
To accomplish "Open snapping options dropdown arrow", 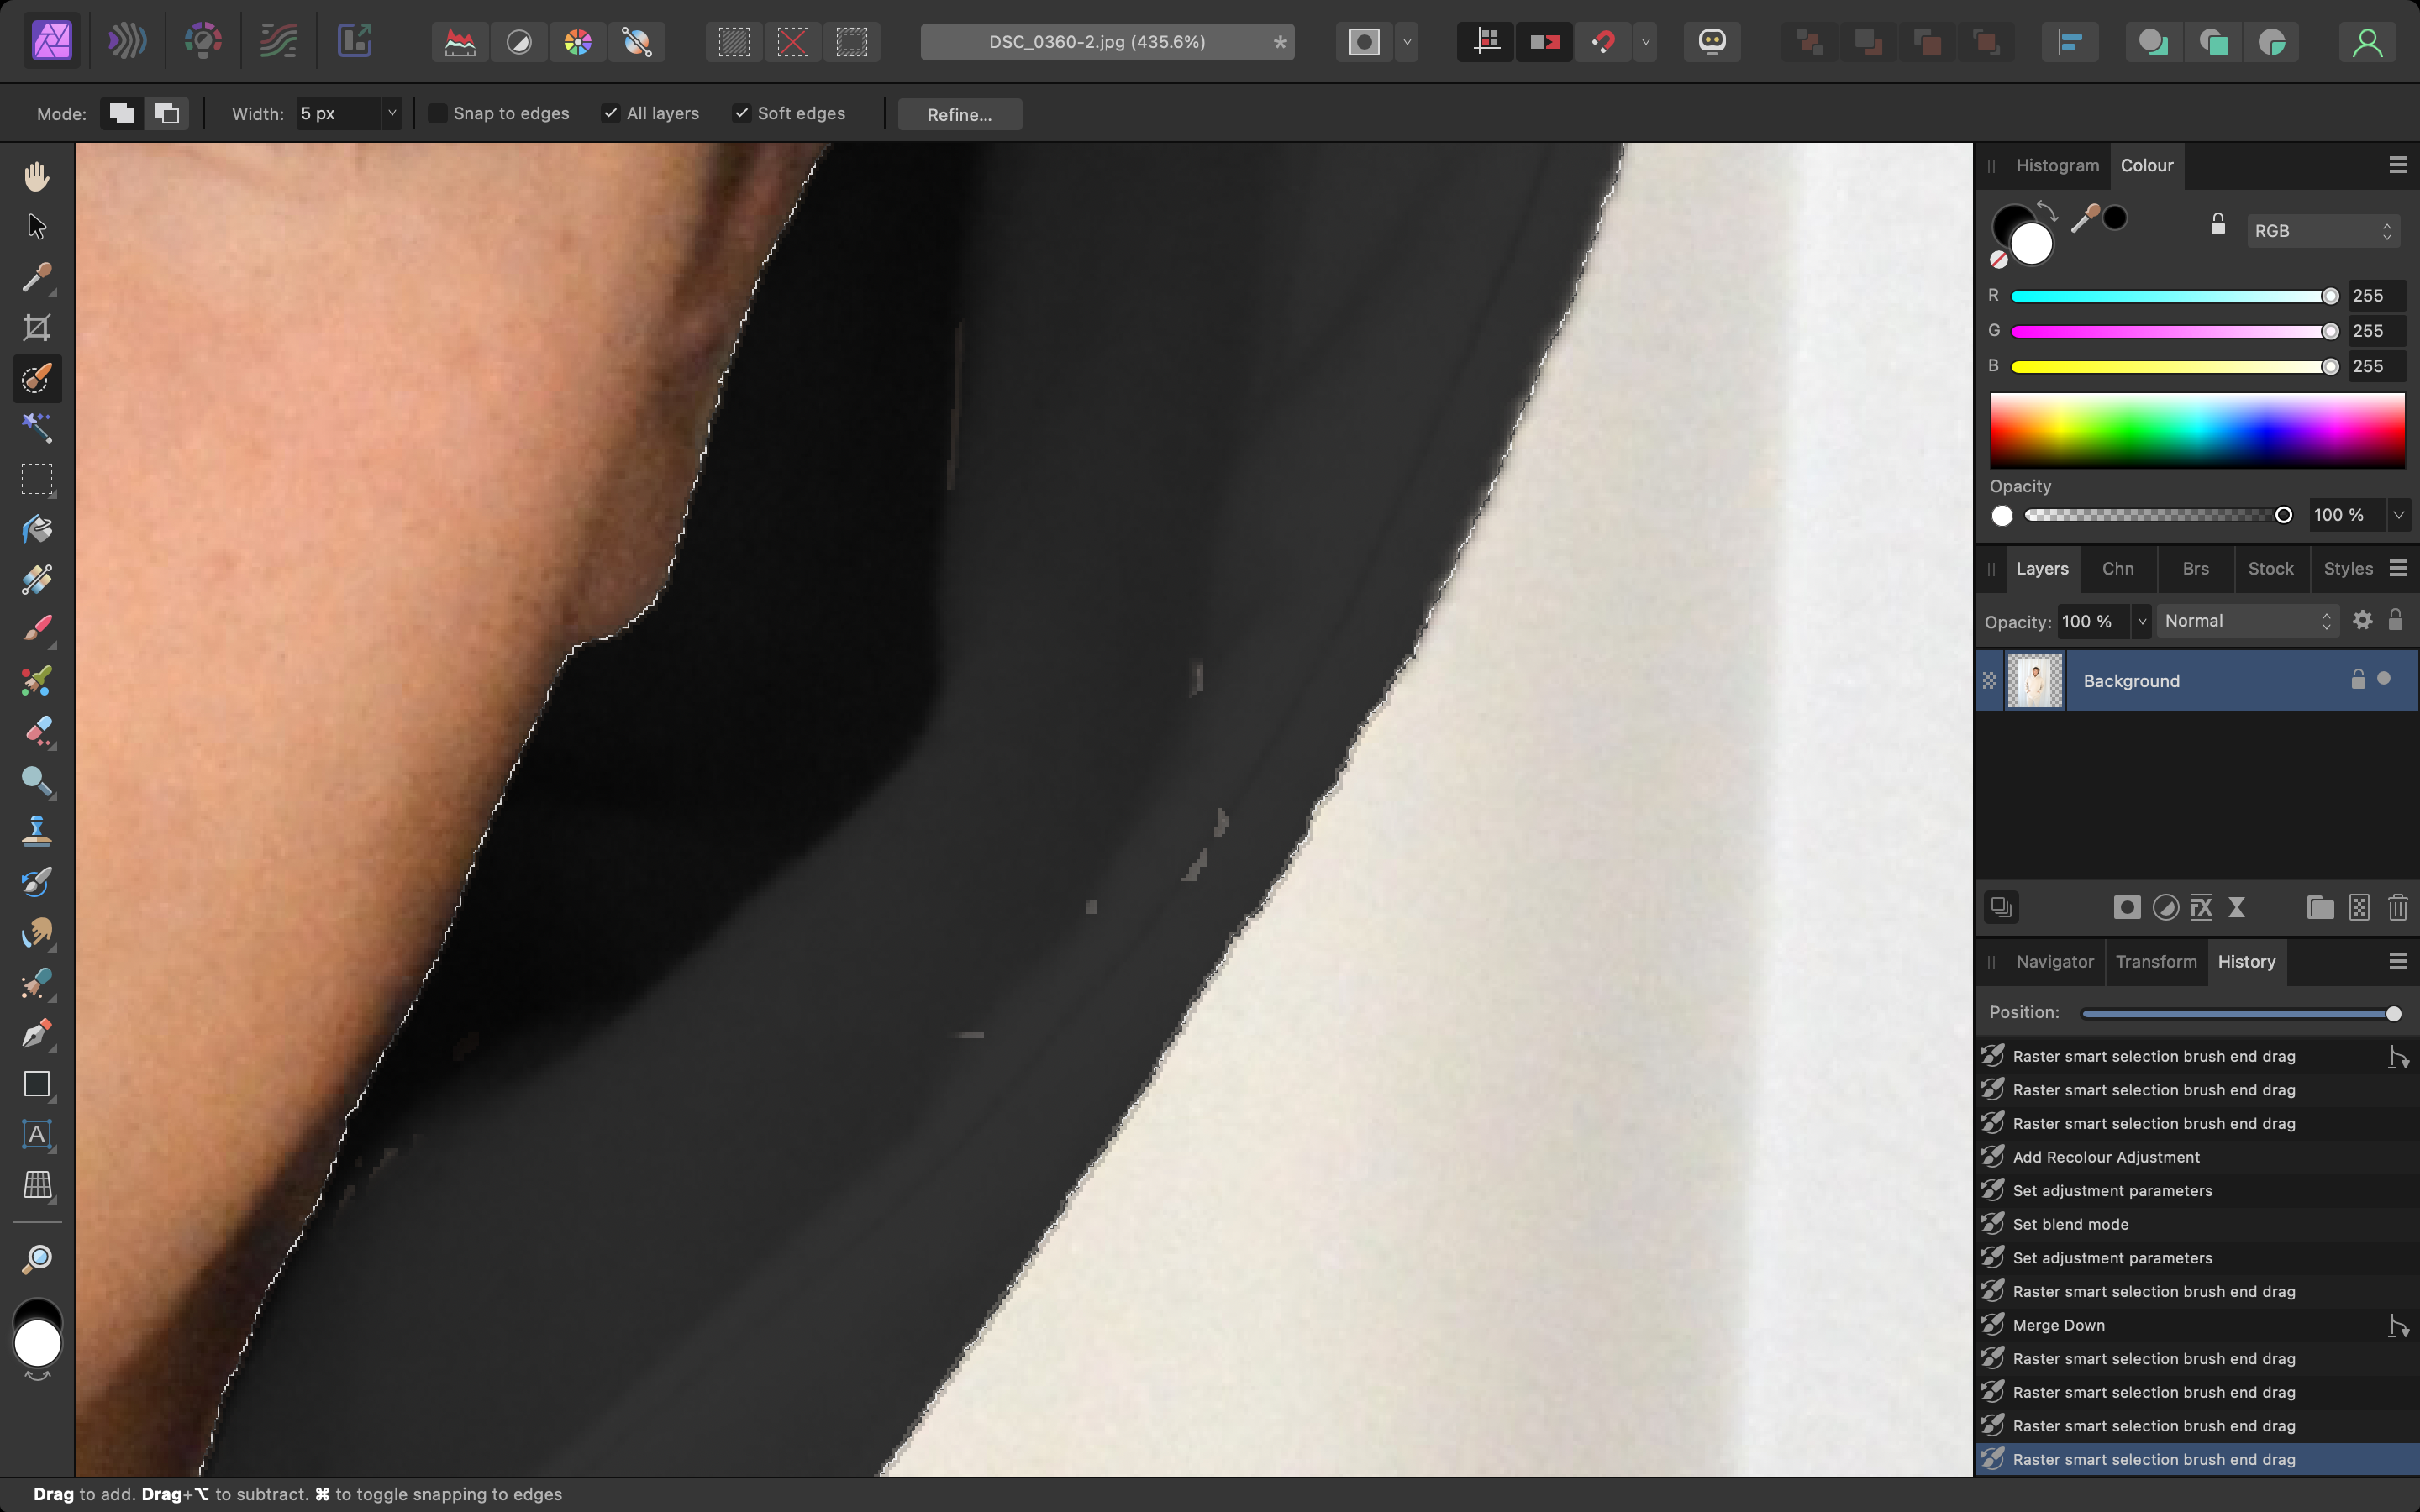I will [1645, 42].
